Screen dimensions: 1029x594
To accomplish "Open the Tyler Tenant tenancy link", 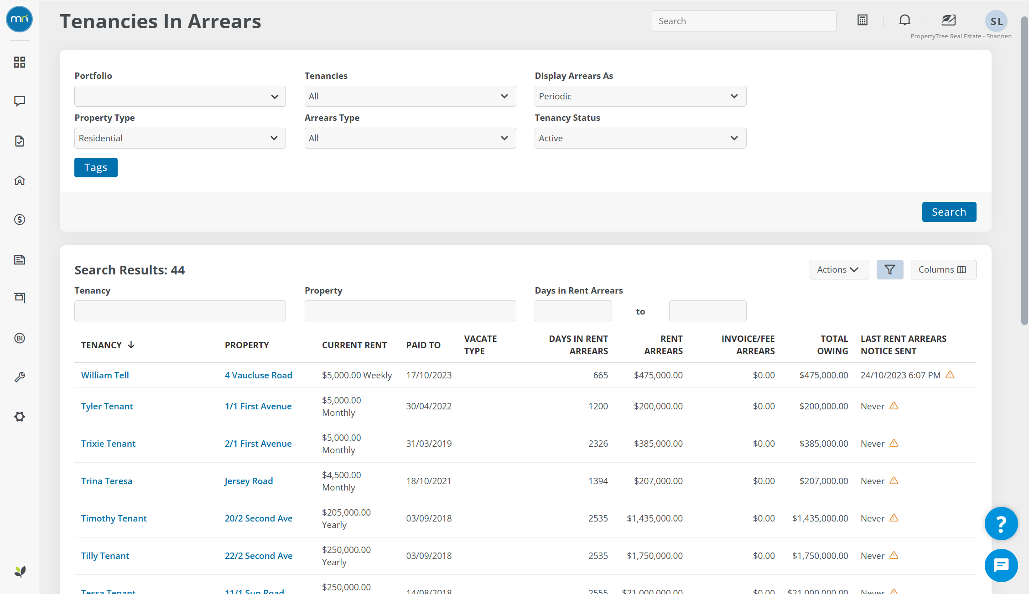I will click(107, 406).
